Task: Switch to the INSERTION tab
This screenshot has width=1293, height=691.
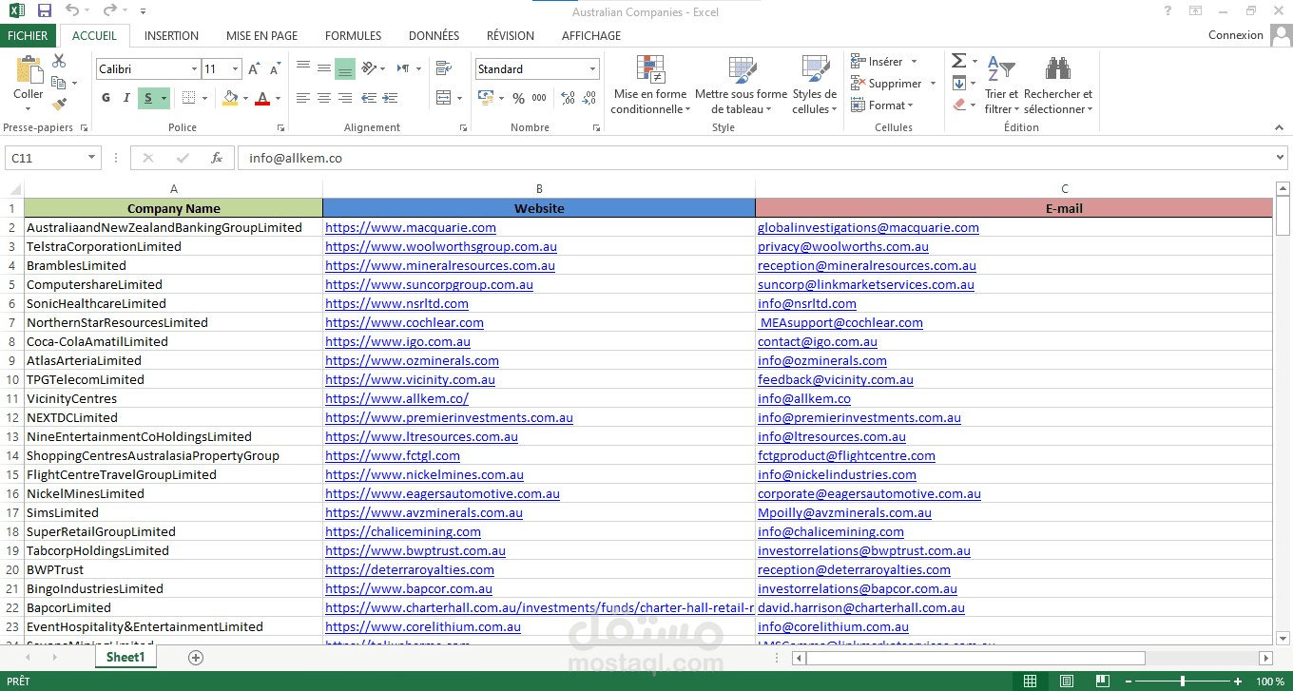Action: (x=171, y=35)
